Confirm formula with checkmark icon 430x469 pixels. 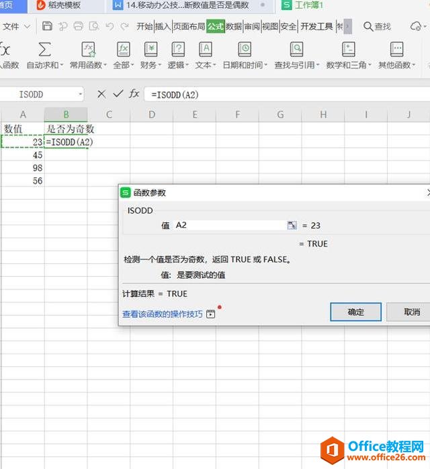click(118, 94)
